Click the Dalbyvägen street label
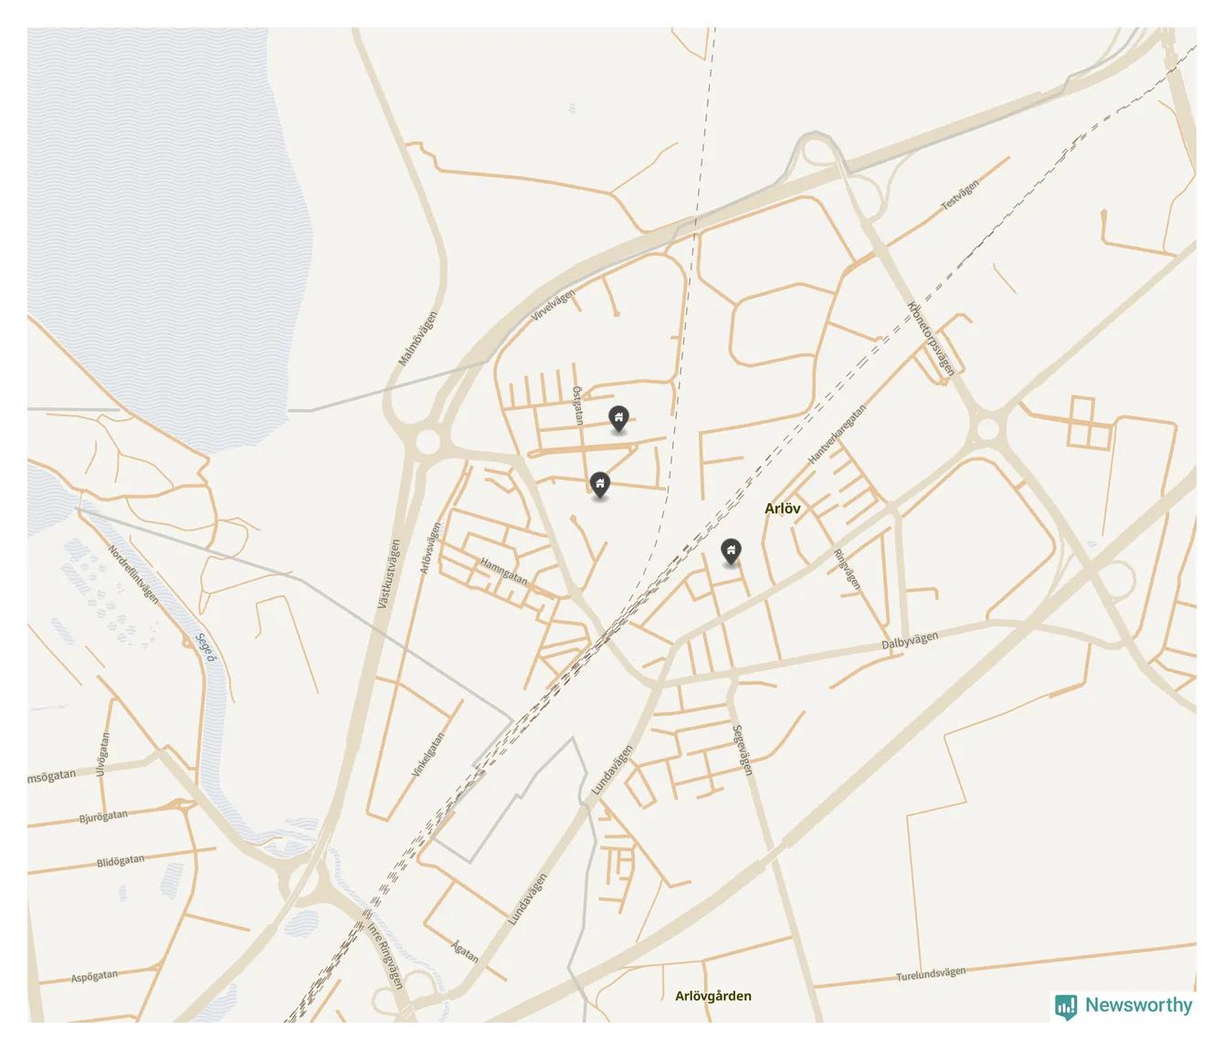The width and height of the screenshot is (1224, 1050). coord(910,640)
